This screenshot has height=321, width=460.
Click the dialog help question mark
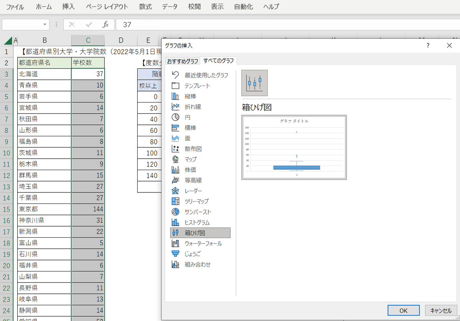coord(428,45)
